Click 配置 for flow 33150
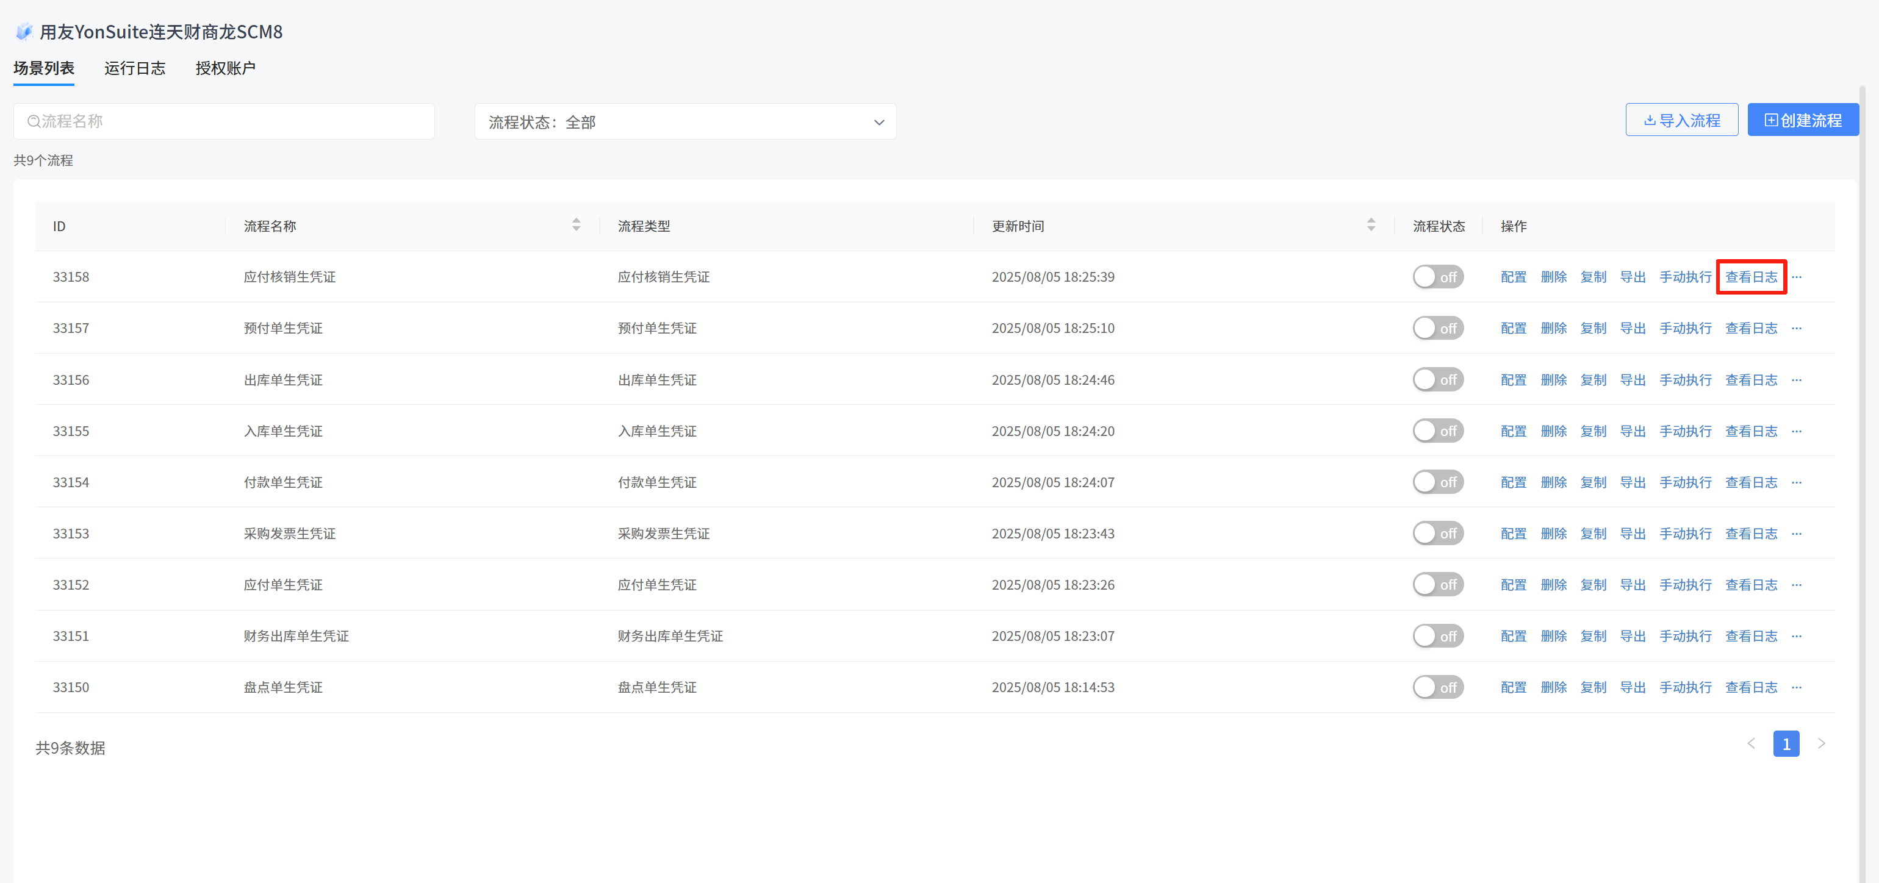 [x=1514, y=688]
